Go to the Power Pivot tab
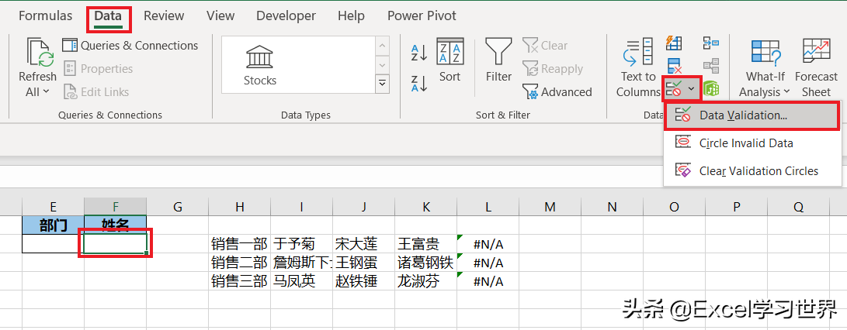This screenshot has height=330, width=847. (x=422, y=15)
